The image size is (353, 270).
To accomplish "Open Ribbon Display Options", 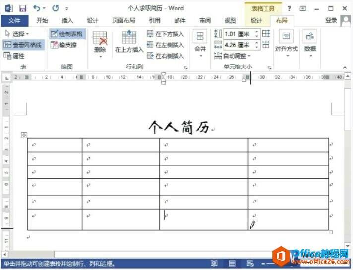I will pos(303,9).
